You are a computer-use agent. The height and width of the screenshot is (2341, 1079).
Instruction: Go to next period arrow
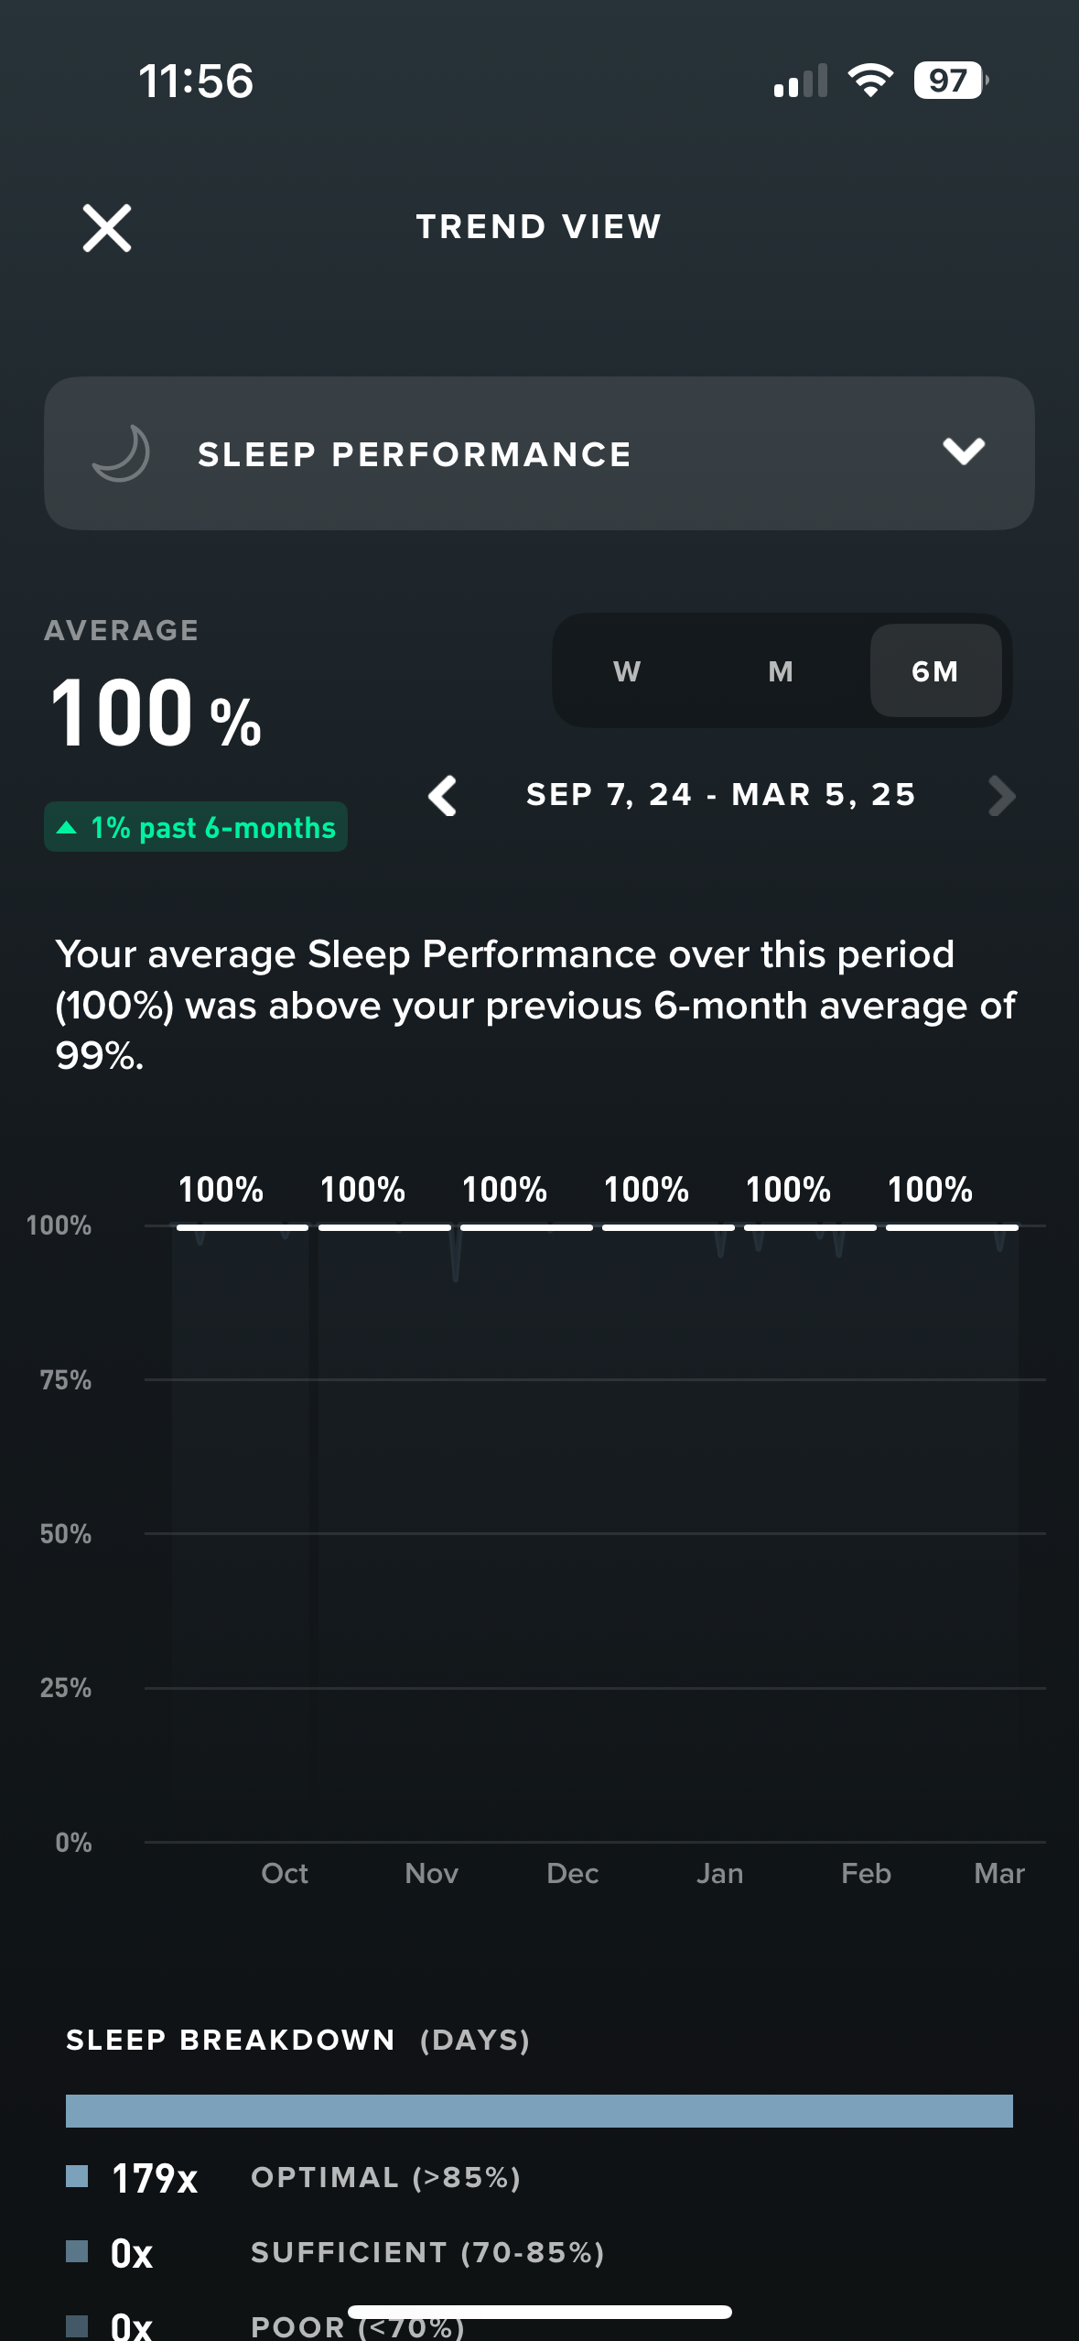tap(1002, 795)
